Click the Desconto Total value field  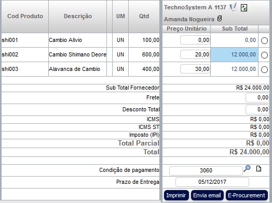pos(257,109)
